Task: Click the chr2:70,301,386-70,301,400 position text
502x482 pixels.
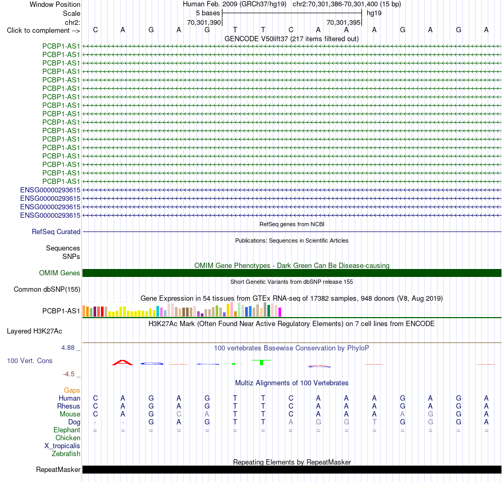Action: point(347,4)
